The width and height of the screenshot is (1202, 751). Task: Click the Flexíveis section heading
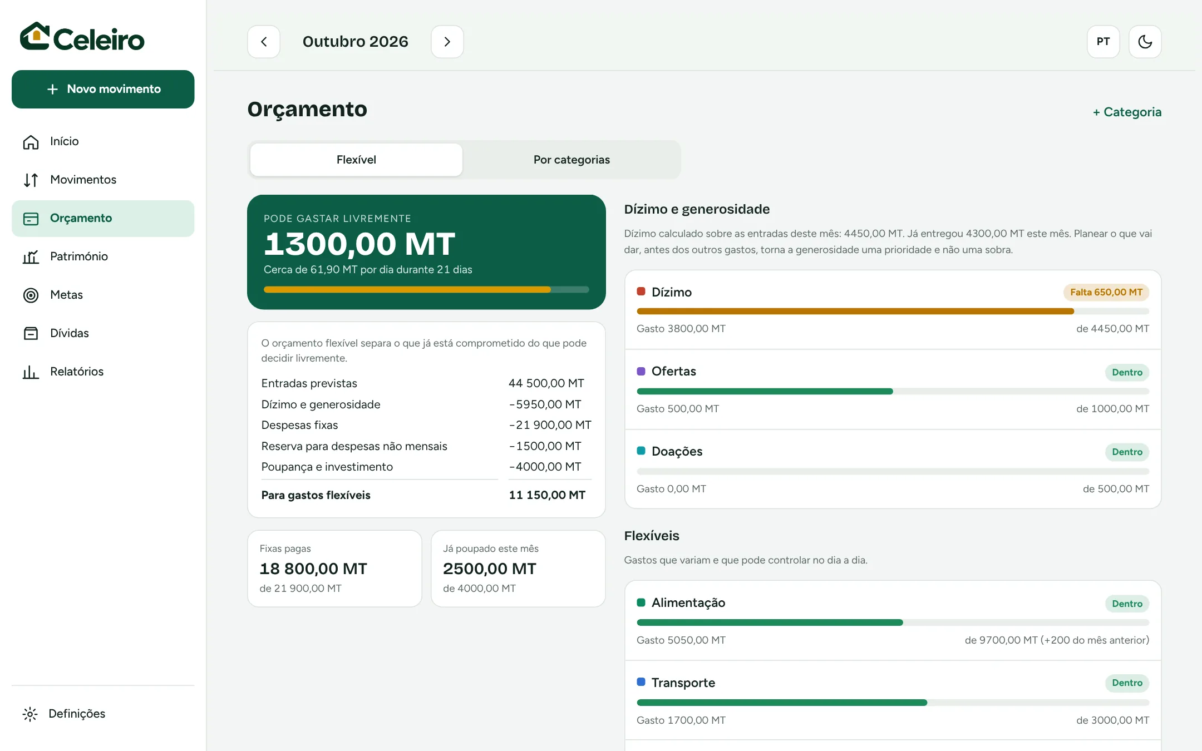(652, 536)
